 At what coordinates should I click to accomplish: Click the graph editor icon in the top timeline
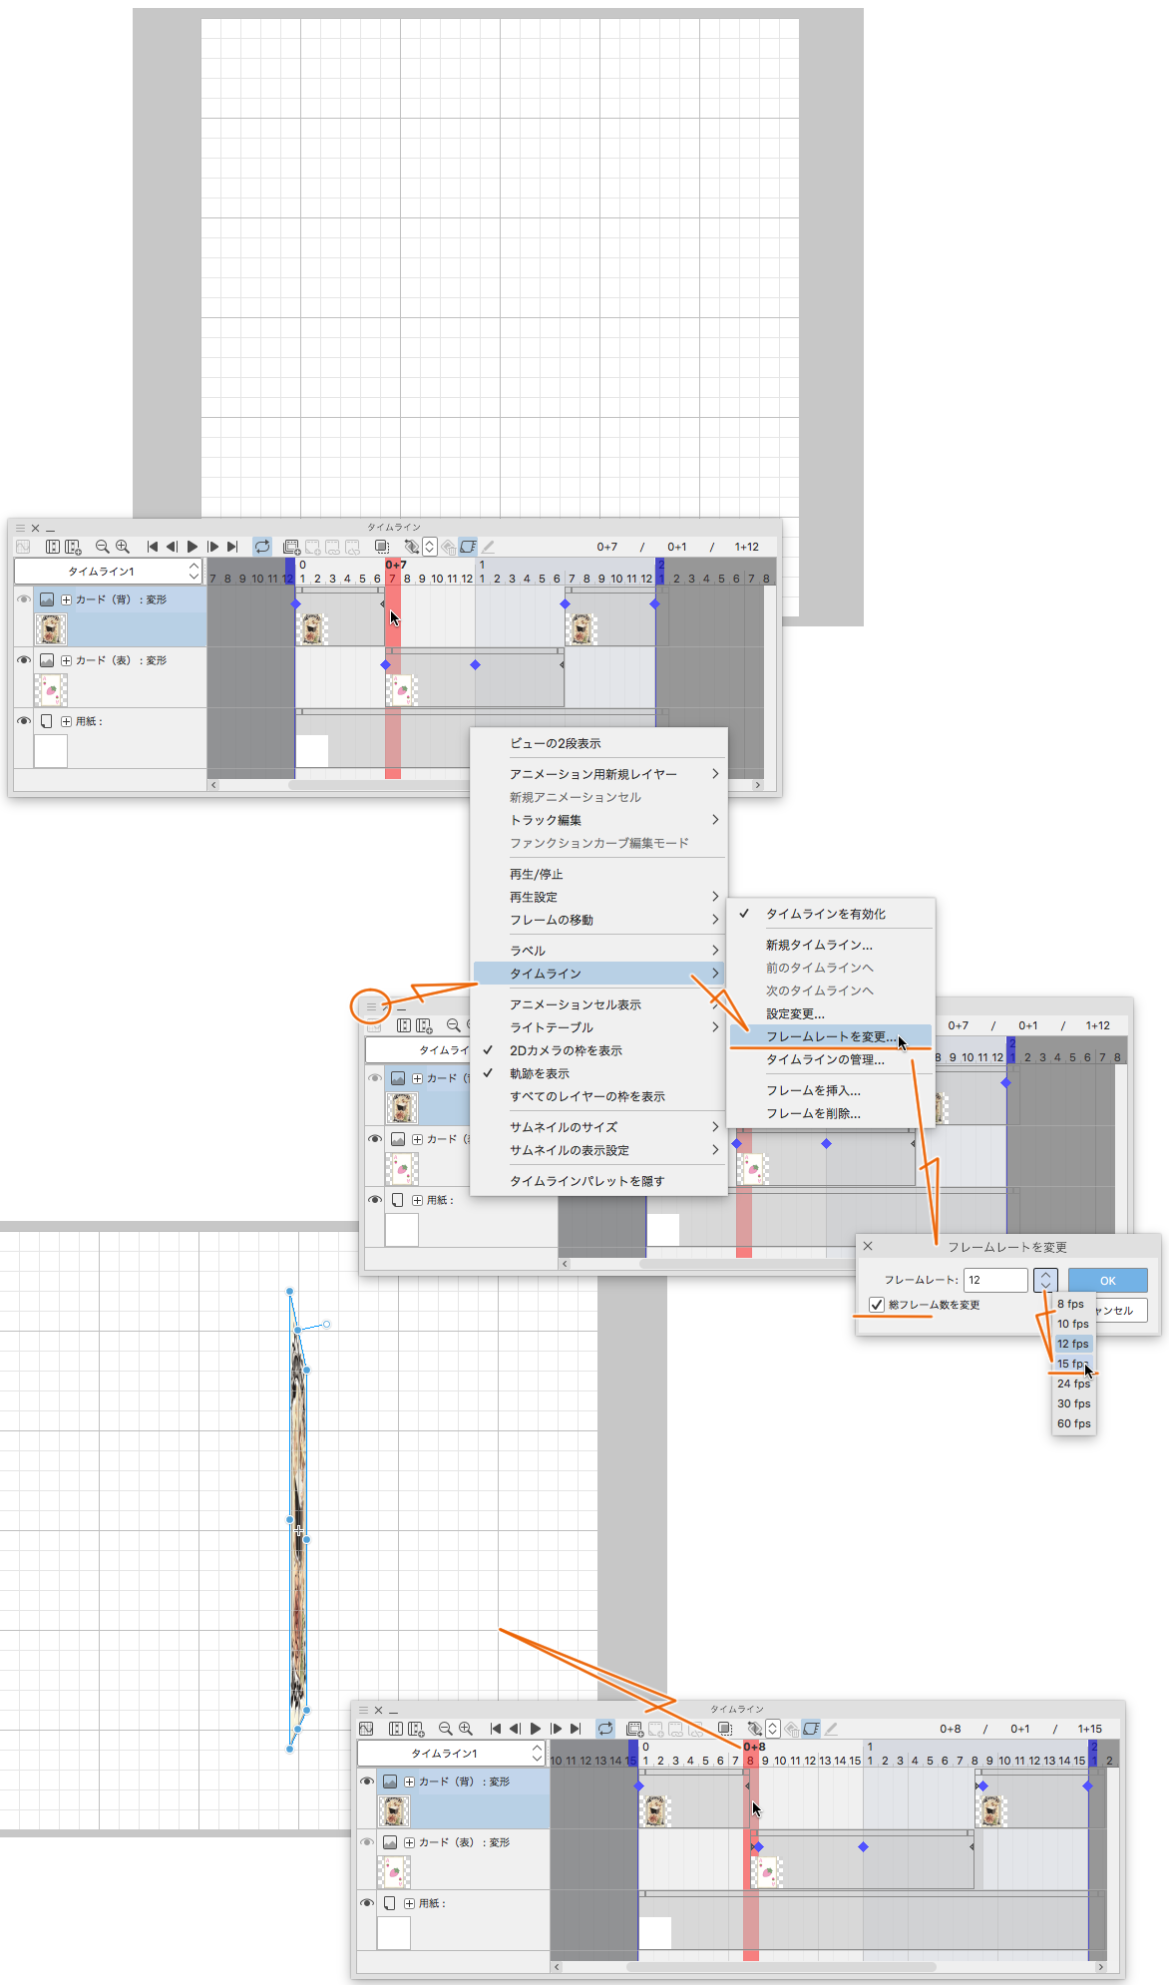[x=22, y=547]
